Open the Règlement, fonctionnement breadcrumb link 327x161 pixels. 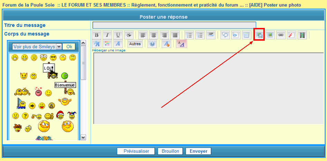pos(188,5)
